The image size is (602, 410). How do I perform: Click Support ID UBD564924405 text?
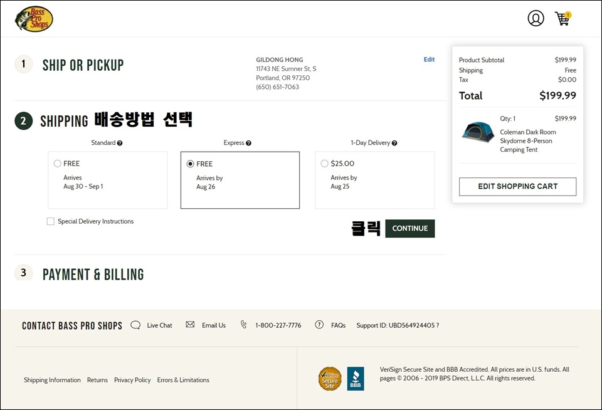coord(398,325)
